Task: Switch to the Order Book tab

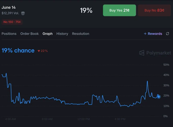Action: point(30,34)
